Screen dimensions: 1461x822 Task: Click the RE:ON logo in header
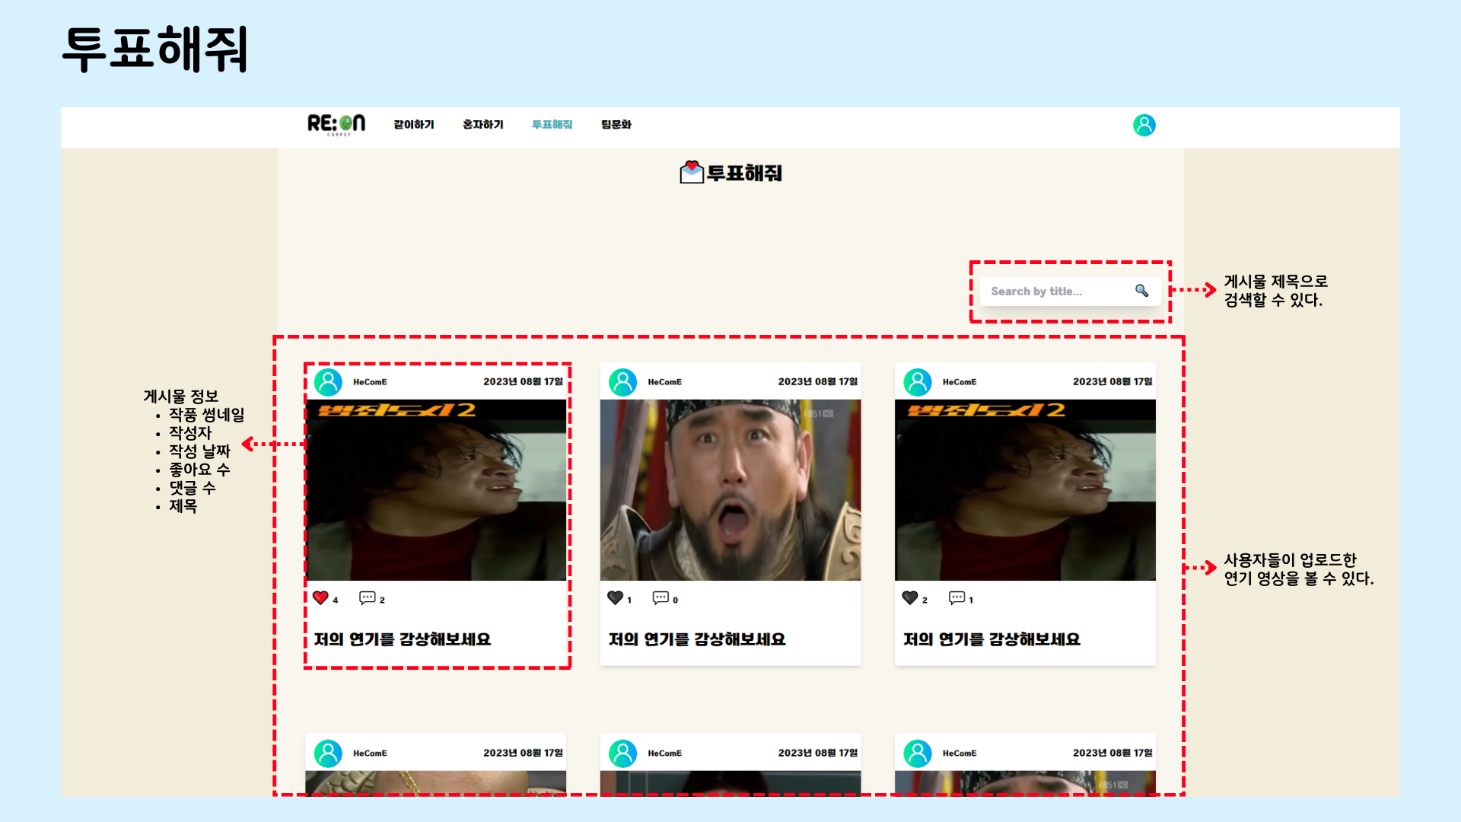[336, 124]
